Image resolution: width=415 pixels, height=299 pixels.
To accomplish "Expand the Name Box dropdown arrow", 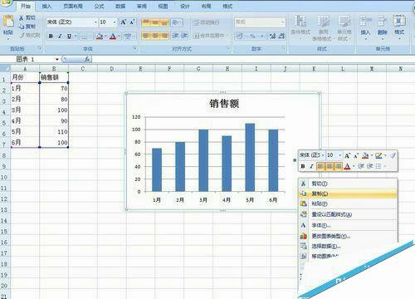I will pos(57,59).
